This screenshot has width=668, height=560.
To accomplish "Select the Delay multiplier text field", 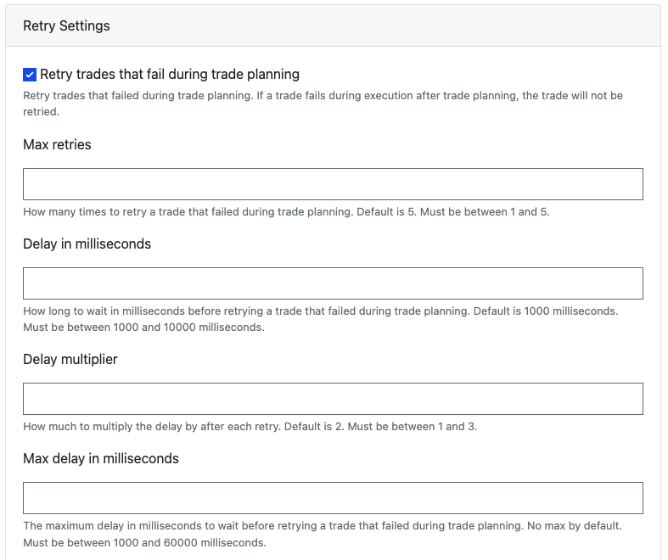I will coord(333,399).
